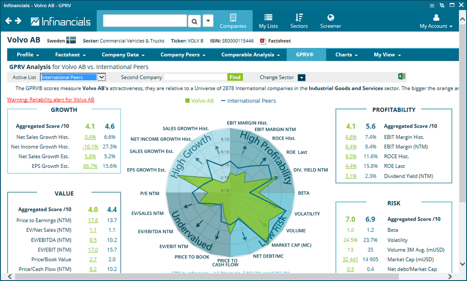467x281 pixels.
Task: Open the Factsheet PDF icon
Action: [263, 41]
